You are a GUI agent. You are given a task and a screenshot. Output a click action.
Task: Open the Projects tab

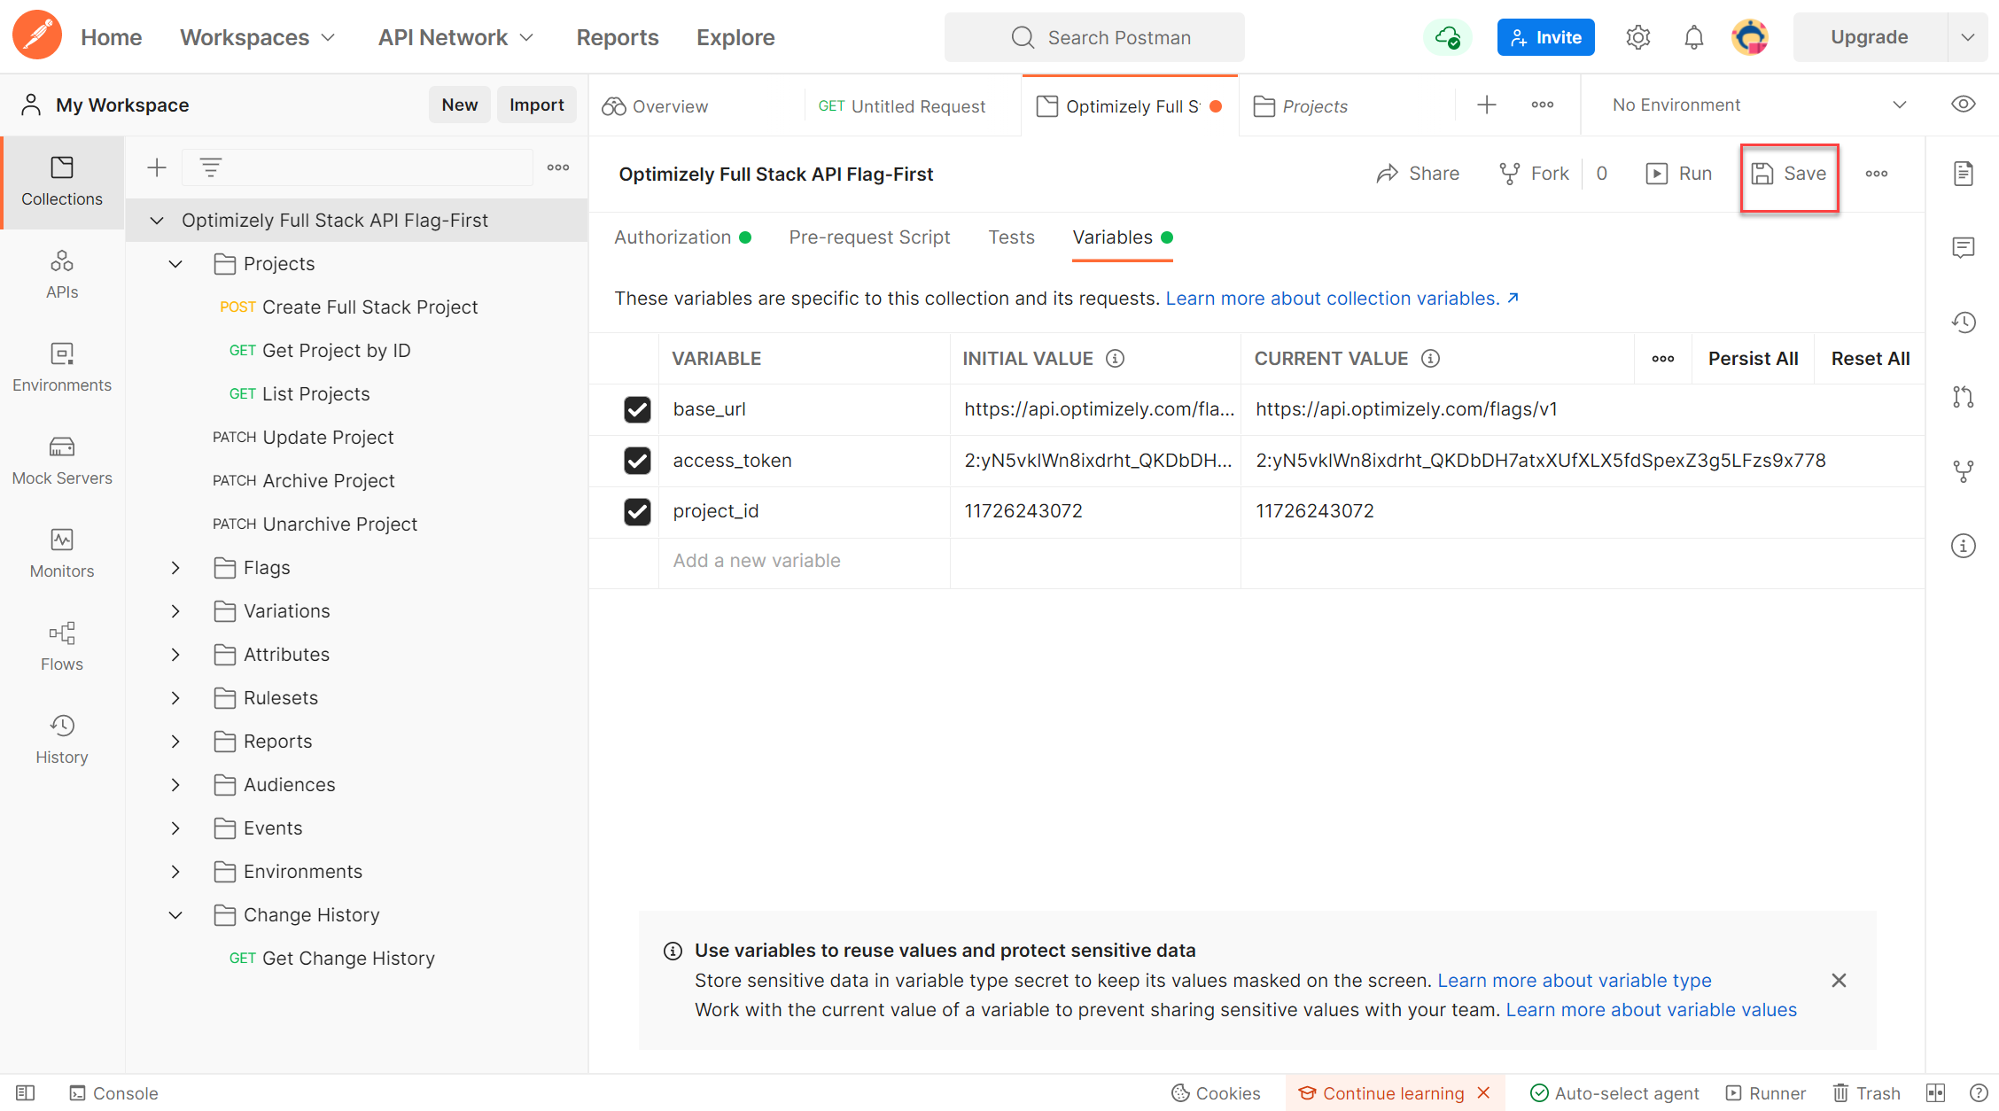click(1301, 106)
